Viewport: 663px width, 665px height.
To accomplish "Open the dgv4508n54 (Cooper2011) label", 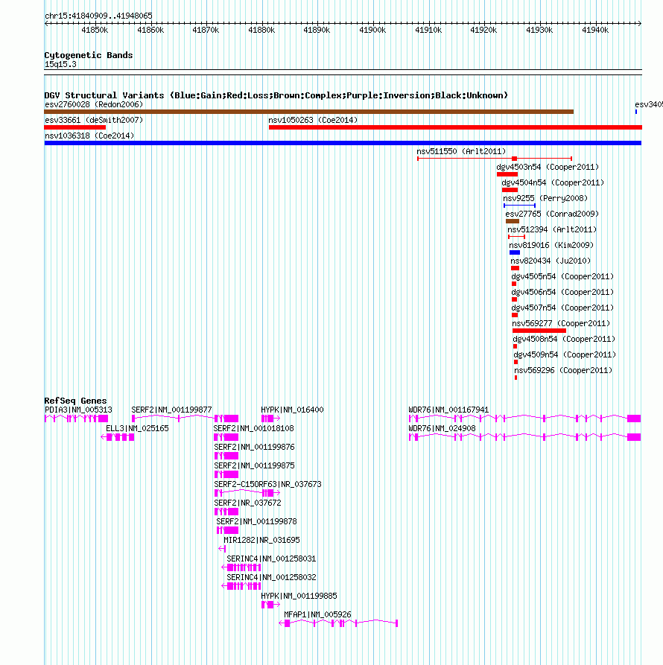I will (564, 339).
